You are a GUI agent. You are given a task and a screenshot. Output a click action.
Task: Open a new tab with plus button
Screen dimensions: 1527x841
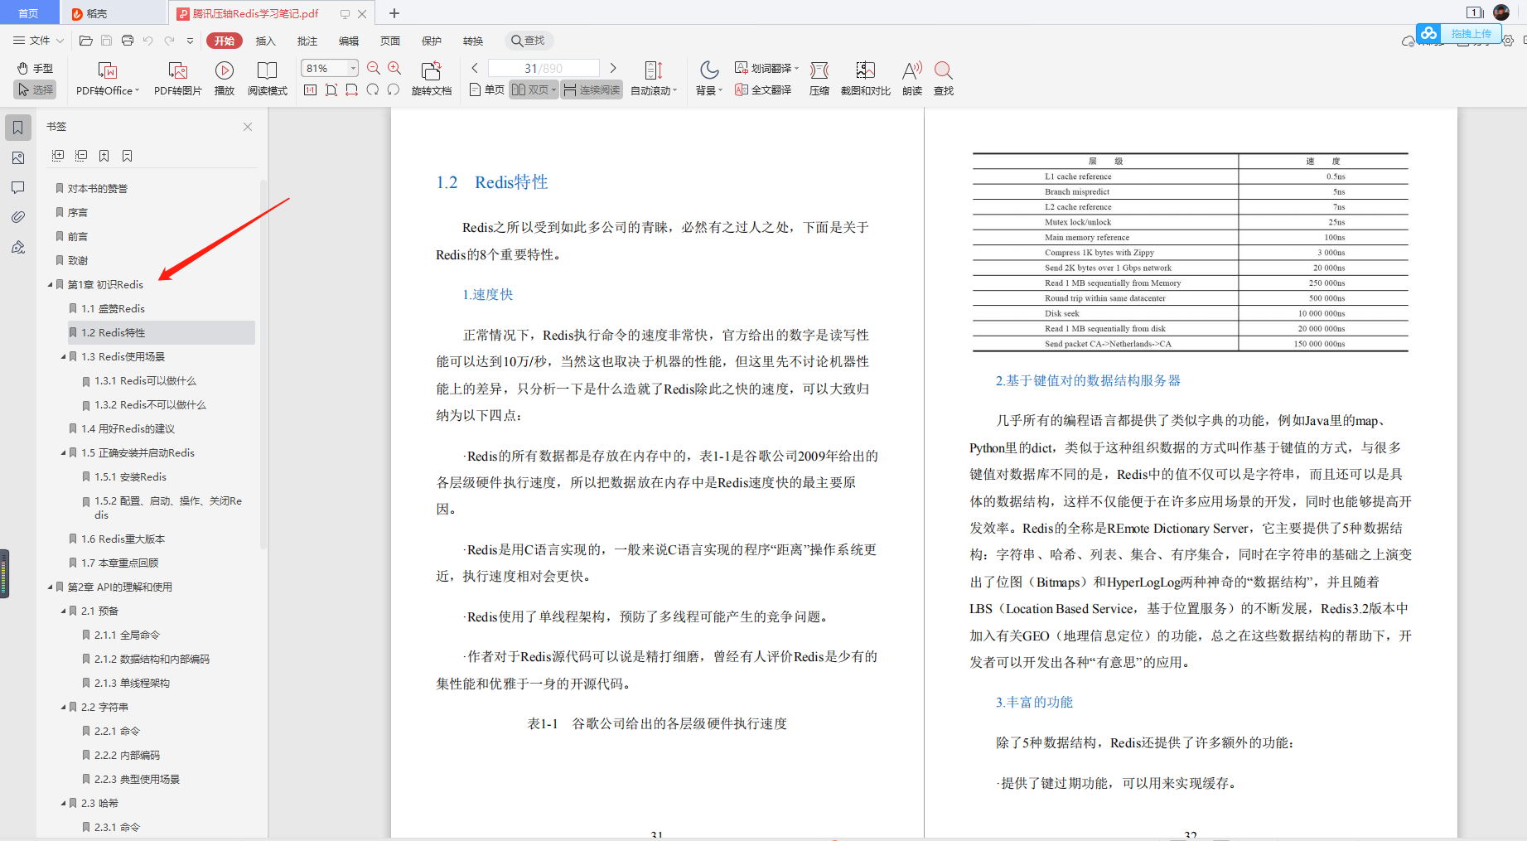pyautogui.click(x=394, y=13)
